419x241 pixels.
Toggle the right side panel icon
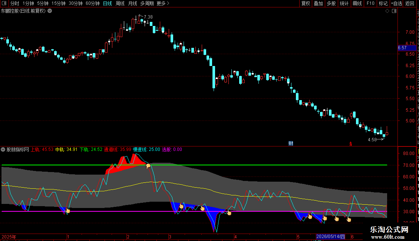point(394,11)
